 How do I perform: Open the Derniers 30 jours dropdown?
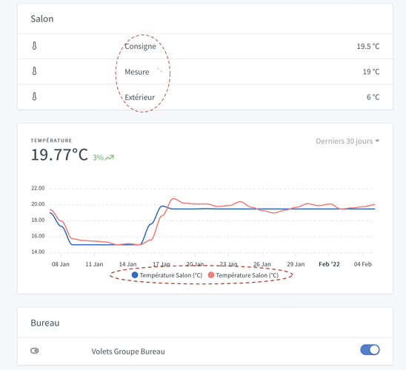(x=347, y=141)
